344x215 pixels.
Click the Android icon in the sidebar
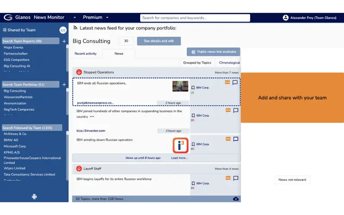34,197
